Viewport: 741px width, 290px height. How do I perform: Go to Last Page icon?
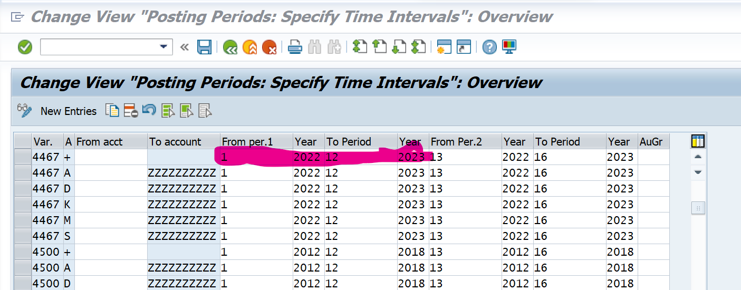click(418, 47)
